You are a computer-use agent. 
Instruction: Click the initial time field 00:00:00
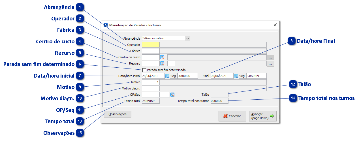coord(187,76)
